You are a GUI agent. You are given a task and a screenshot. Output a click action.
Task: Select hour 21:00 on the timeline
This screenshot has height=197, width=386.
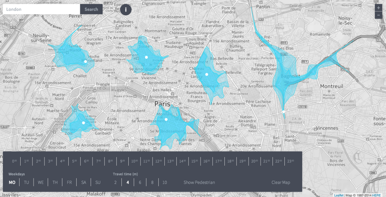(x=267, y=161)
